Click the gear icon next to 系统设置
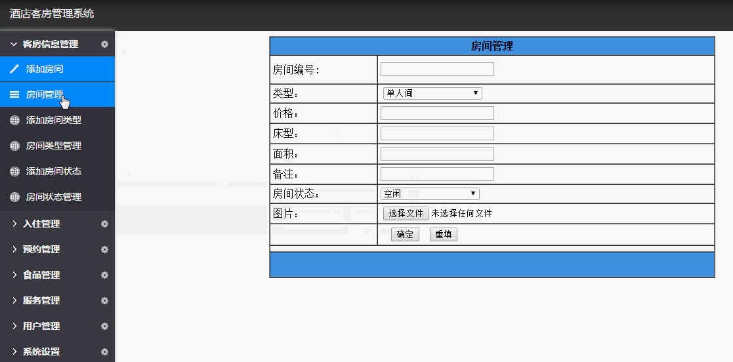Image resolution: width=733 pixels, height=362 pixels. [104, 352]
